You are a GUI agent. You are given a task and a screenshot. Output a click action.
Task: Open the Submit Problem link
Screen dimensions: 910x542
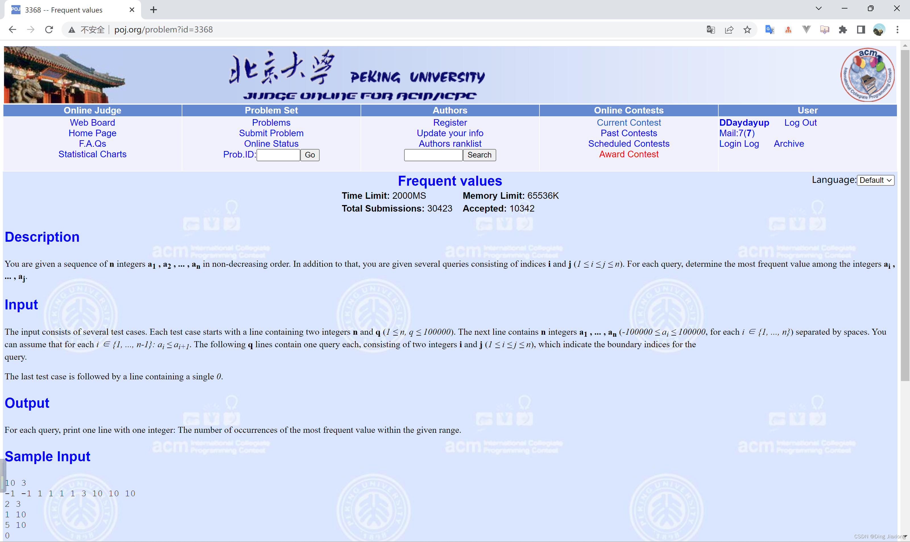pyautogui.click(x=271, y=133)
